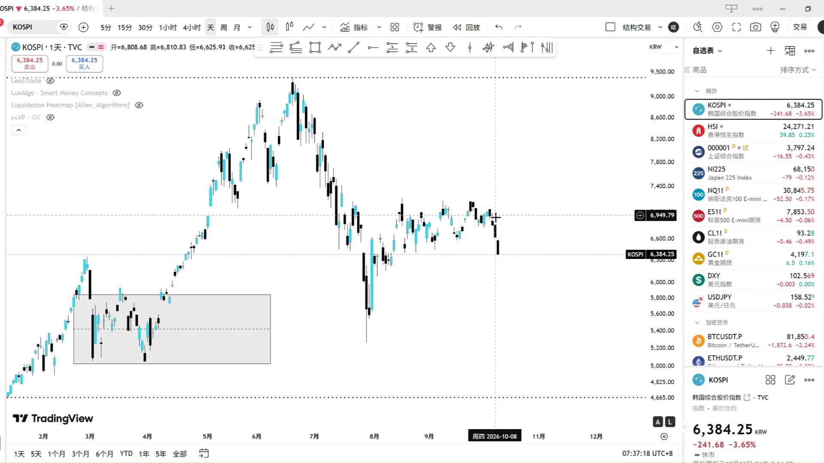Select the up arrow marker tool

coord(431,47)
